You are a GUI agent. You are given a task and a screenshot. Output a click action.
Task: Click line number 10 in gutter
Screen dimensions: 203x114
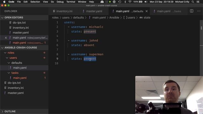tap(56, 63)
